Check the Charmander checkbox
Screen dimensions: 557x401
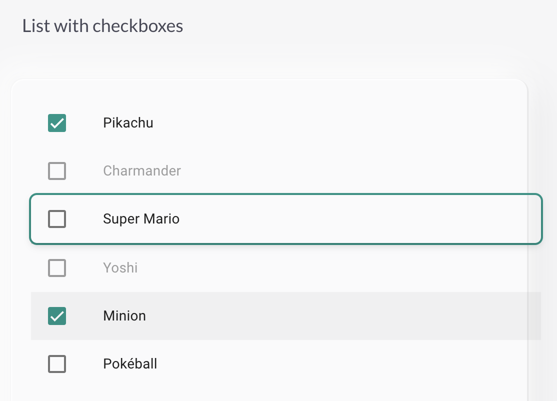pos(56,171)
